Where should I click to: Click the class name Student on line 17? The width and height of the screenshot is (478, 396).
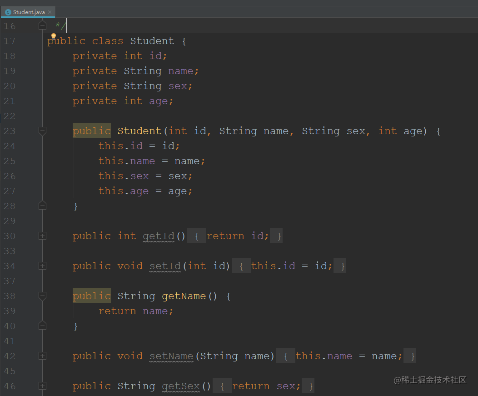[152, 41]
